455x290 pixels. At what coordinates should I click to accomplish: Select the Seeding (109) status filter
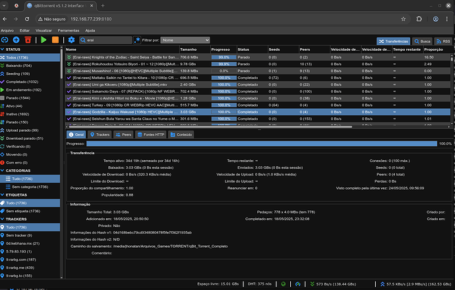[30, 74]
